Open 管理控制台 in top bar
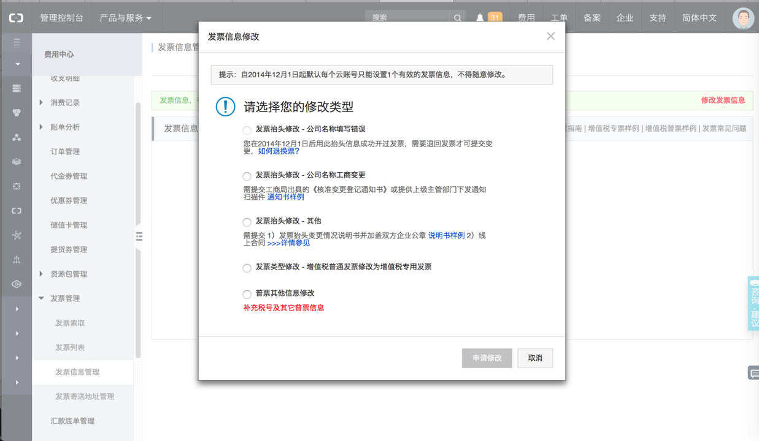Image resolution: width=759 pixels, height=441 pixels. 61,18
